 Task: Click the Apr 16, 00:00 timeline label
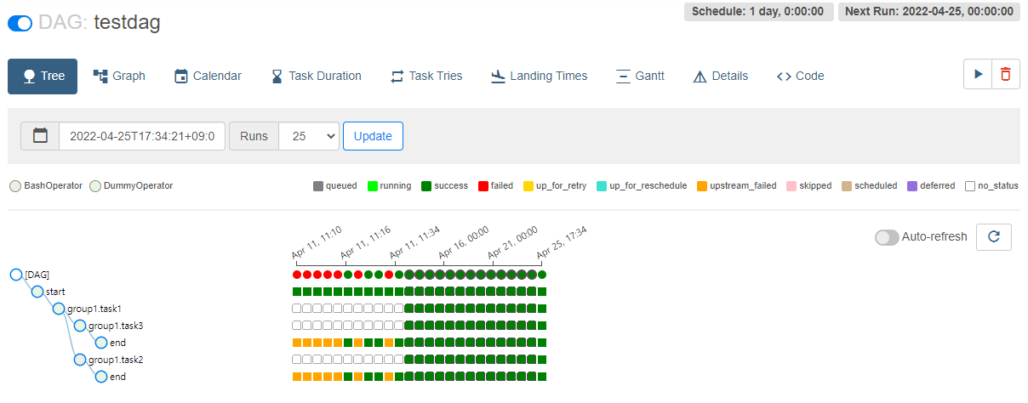click(x=464, y=242)
